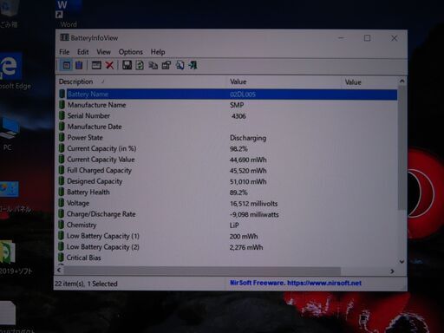Viewport: 444px width, 333px height.
Task: Click the Copy Selected Items toolbar icon
Action: (153, 65)
